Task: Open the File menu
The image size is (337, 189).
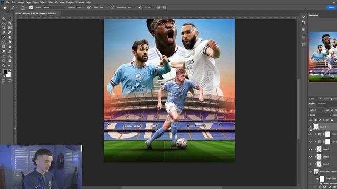Action: click(x=8, y=2)
